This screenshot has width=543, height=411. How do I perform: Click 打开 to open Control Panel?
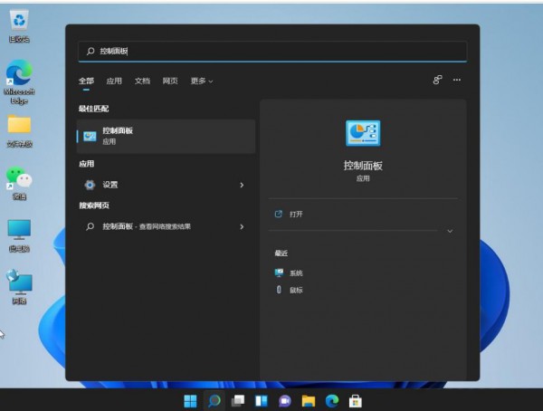(x=296, y=215)
